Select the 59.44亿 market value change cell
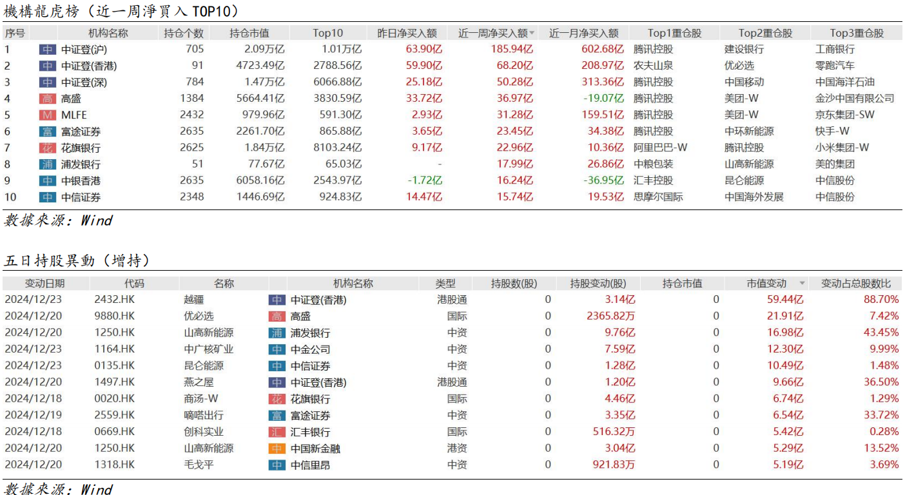Screen dimensions: 905x495 click(x=784, y=300)
